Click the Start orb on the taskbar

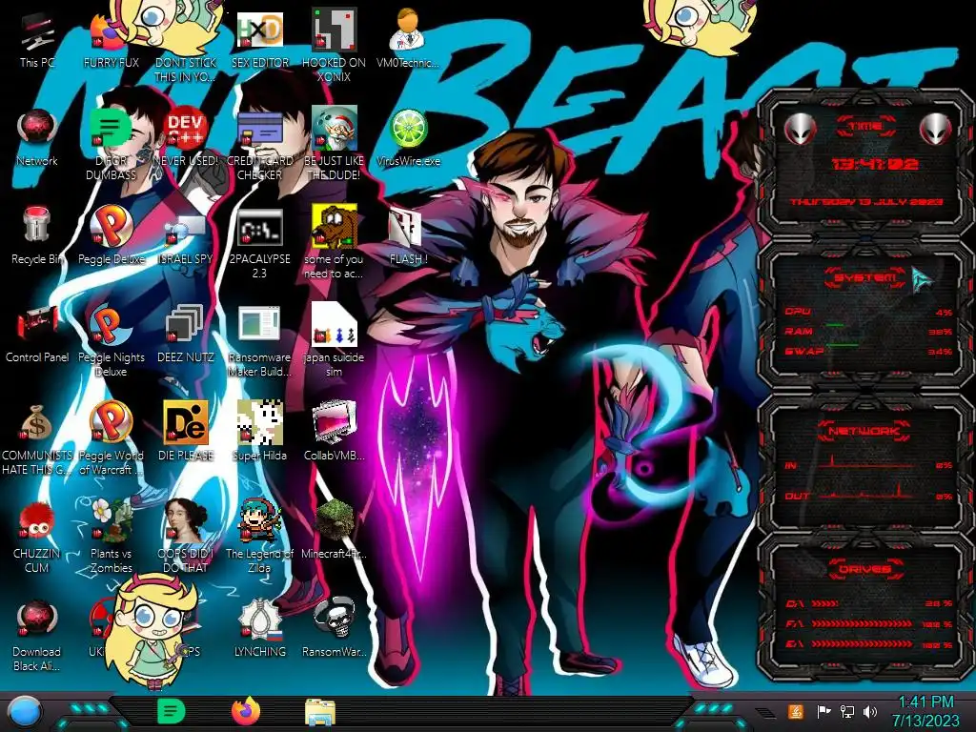pyautogui.click(x=25, y=712)
